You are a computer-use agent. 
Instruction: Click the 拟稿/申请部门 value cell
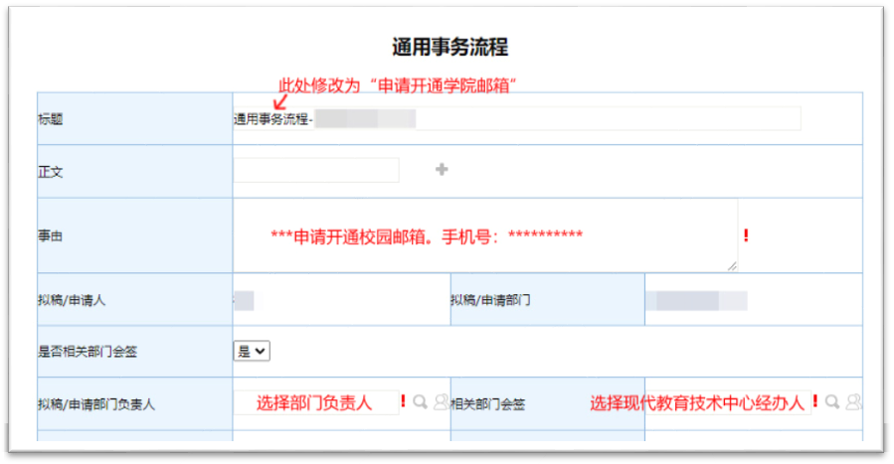(752, 299)
